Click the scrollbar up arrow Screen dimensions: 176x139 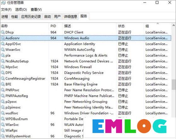click(173, 26)
